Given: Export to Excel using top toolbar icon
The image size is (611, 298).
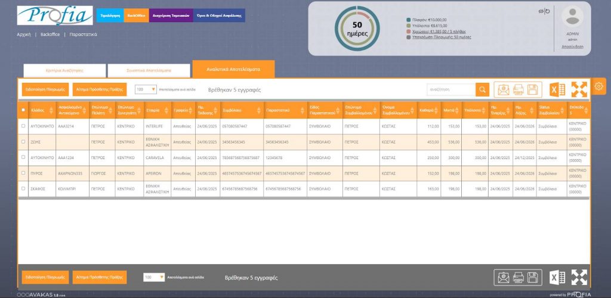Looking at the screenshot, I should [557, 90].
